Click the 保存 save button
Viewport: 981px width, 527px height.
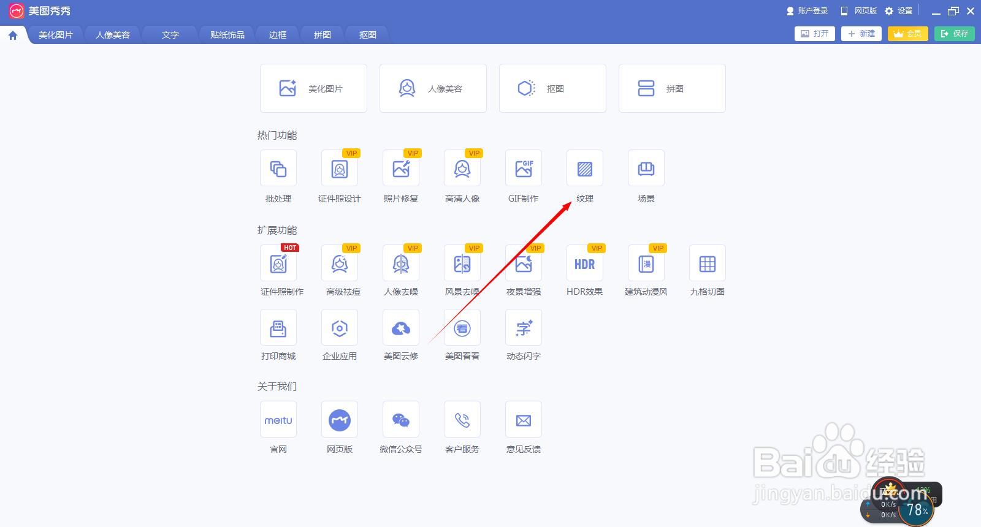955,34
